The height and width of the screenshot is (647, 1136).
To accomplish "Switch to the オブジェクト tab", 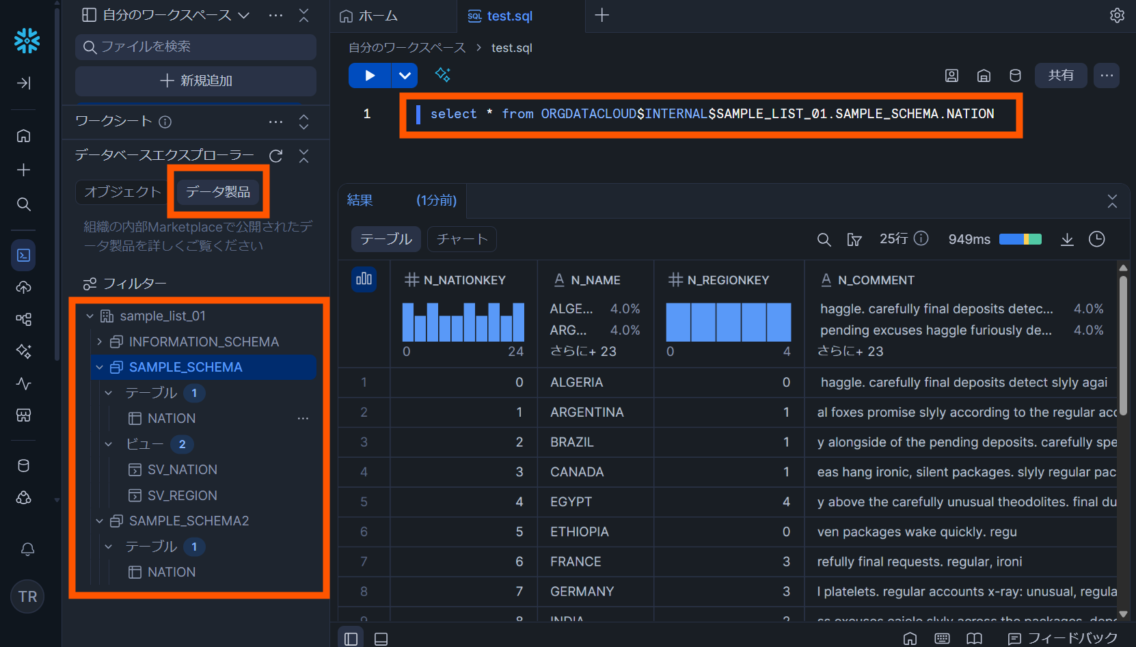I will point(122,192).
